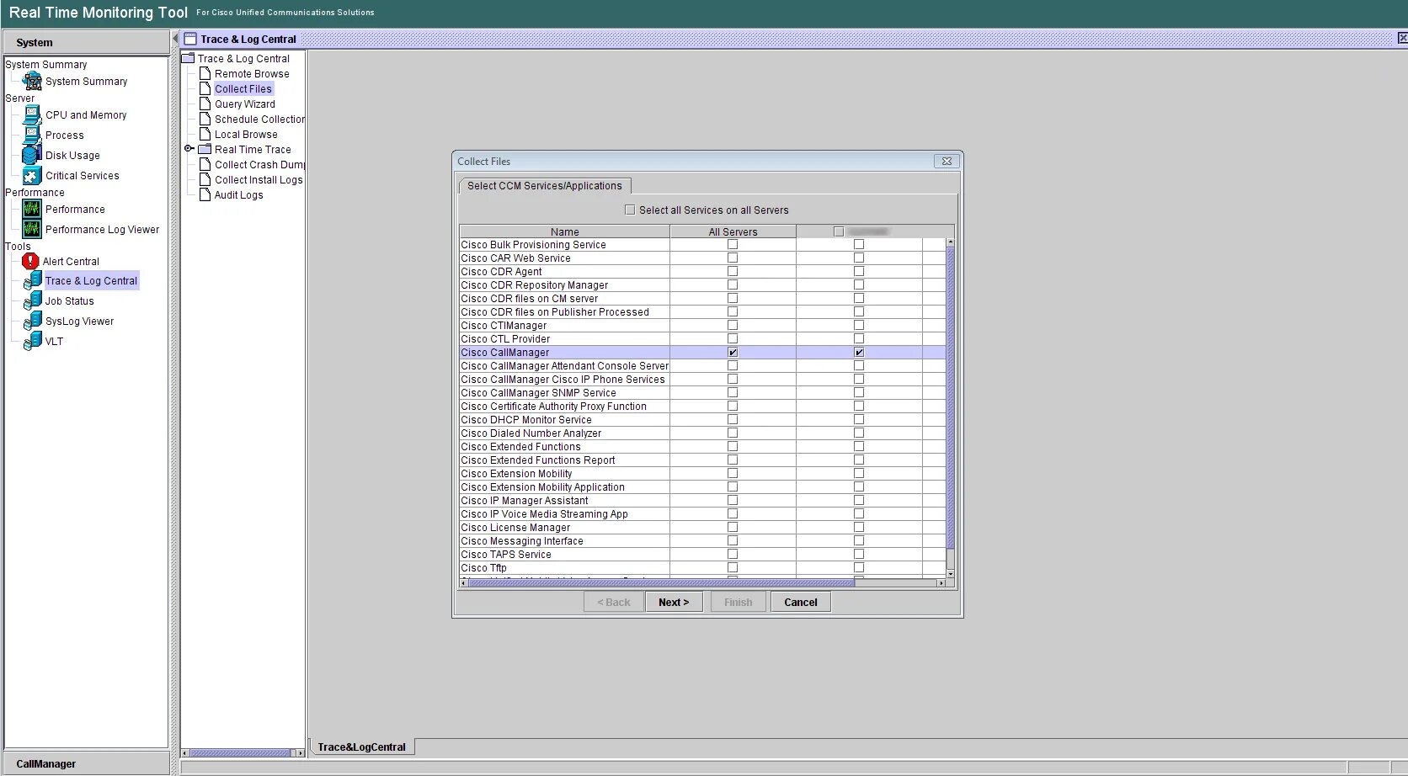Screen dimensions: 1408x776
Task: Click the Trace & Log Central sidebar icon
Action: click(x=32, y=280)
